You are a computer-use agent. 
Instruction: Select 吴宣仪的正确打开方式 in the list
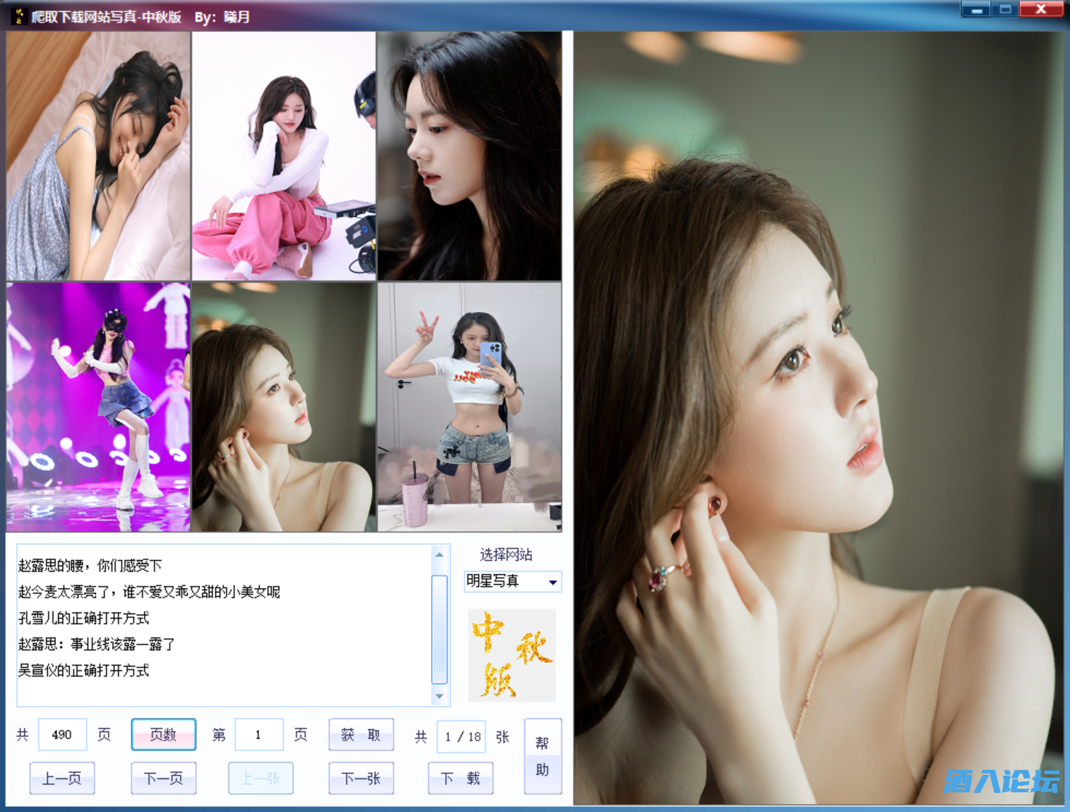coord(84,670)
